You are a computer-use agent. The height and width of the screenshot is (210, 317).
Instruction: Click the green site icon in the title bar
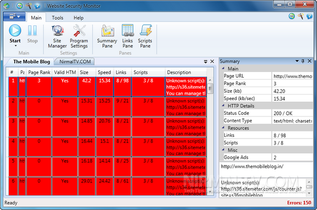19,6
